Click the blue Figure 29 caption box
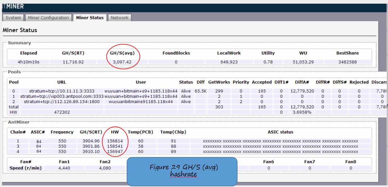Viewport: 388px width, 187px height. [x=182, y=171]
